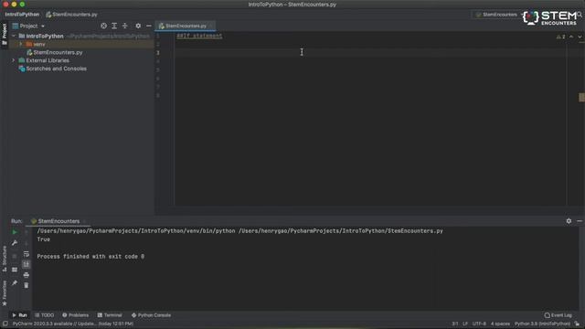Viewport: 585px width, 329px height.
Task: Place cursor on editor line 3
Action: coord(369,53)
